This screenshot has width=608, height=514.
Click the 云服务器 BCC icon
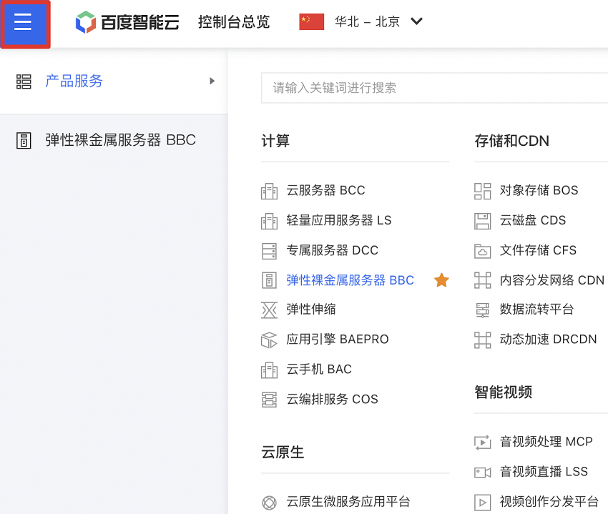click(x=269, y=191)
